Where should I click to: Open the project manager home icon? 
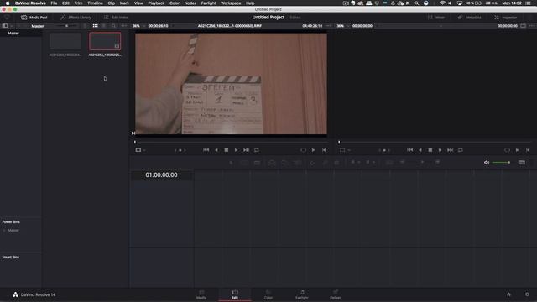pos(509,294)
